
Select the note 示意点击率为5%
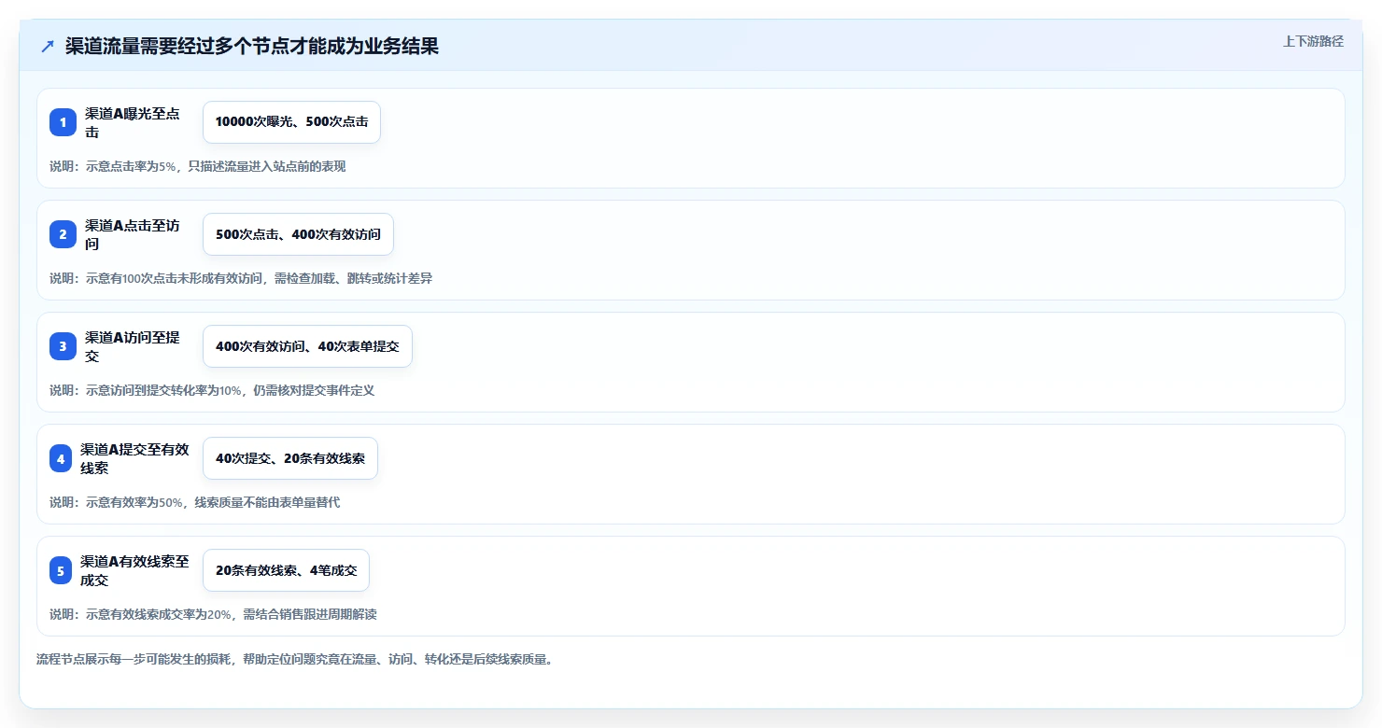pyautogui.click(x=197, y=166)
